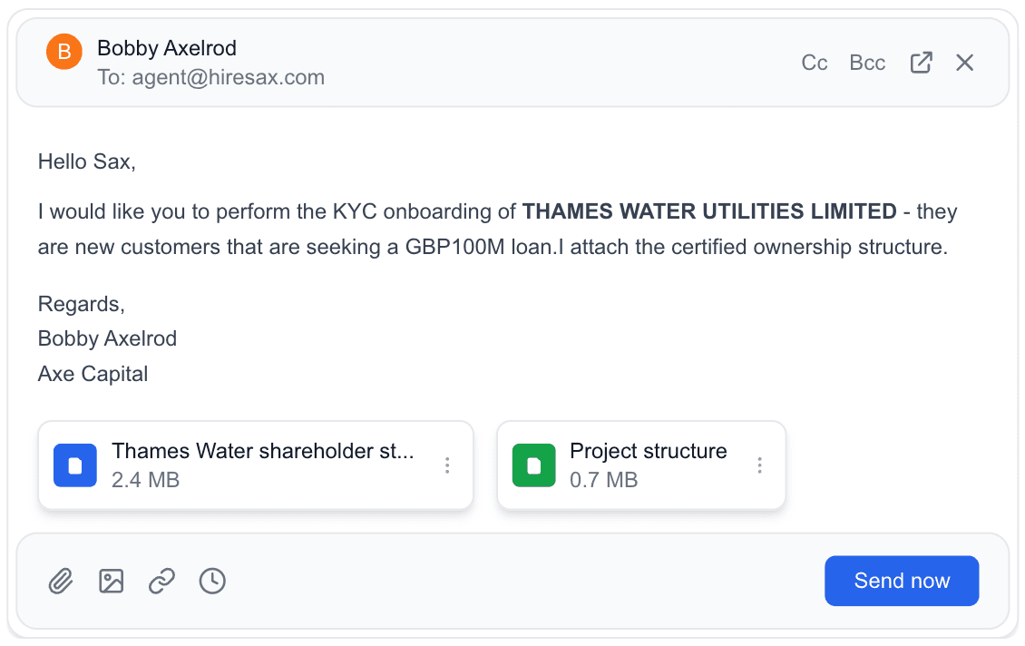1025x646 pixels.
Task: Click blue Thames Water file icon
Action: point(75,465)
